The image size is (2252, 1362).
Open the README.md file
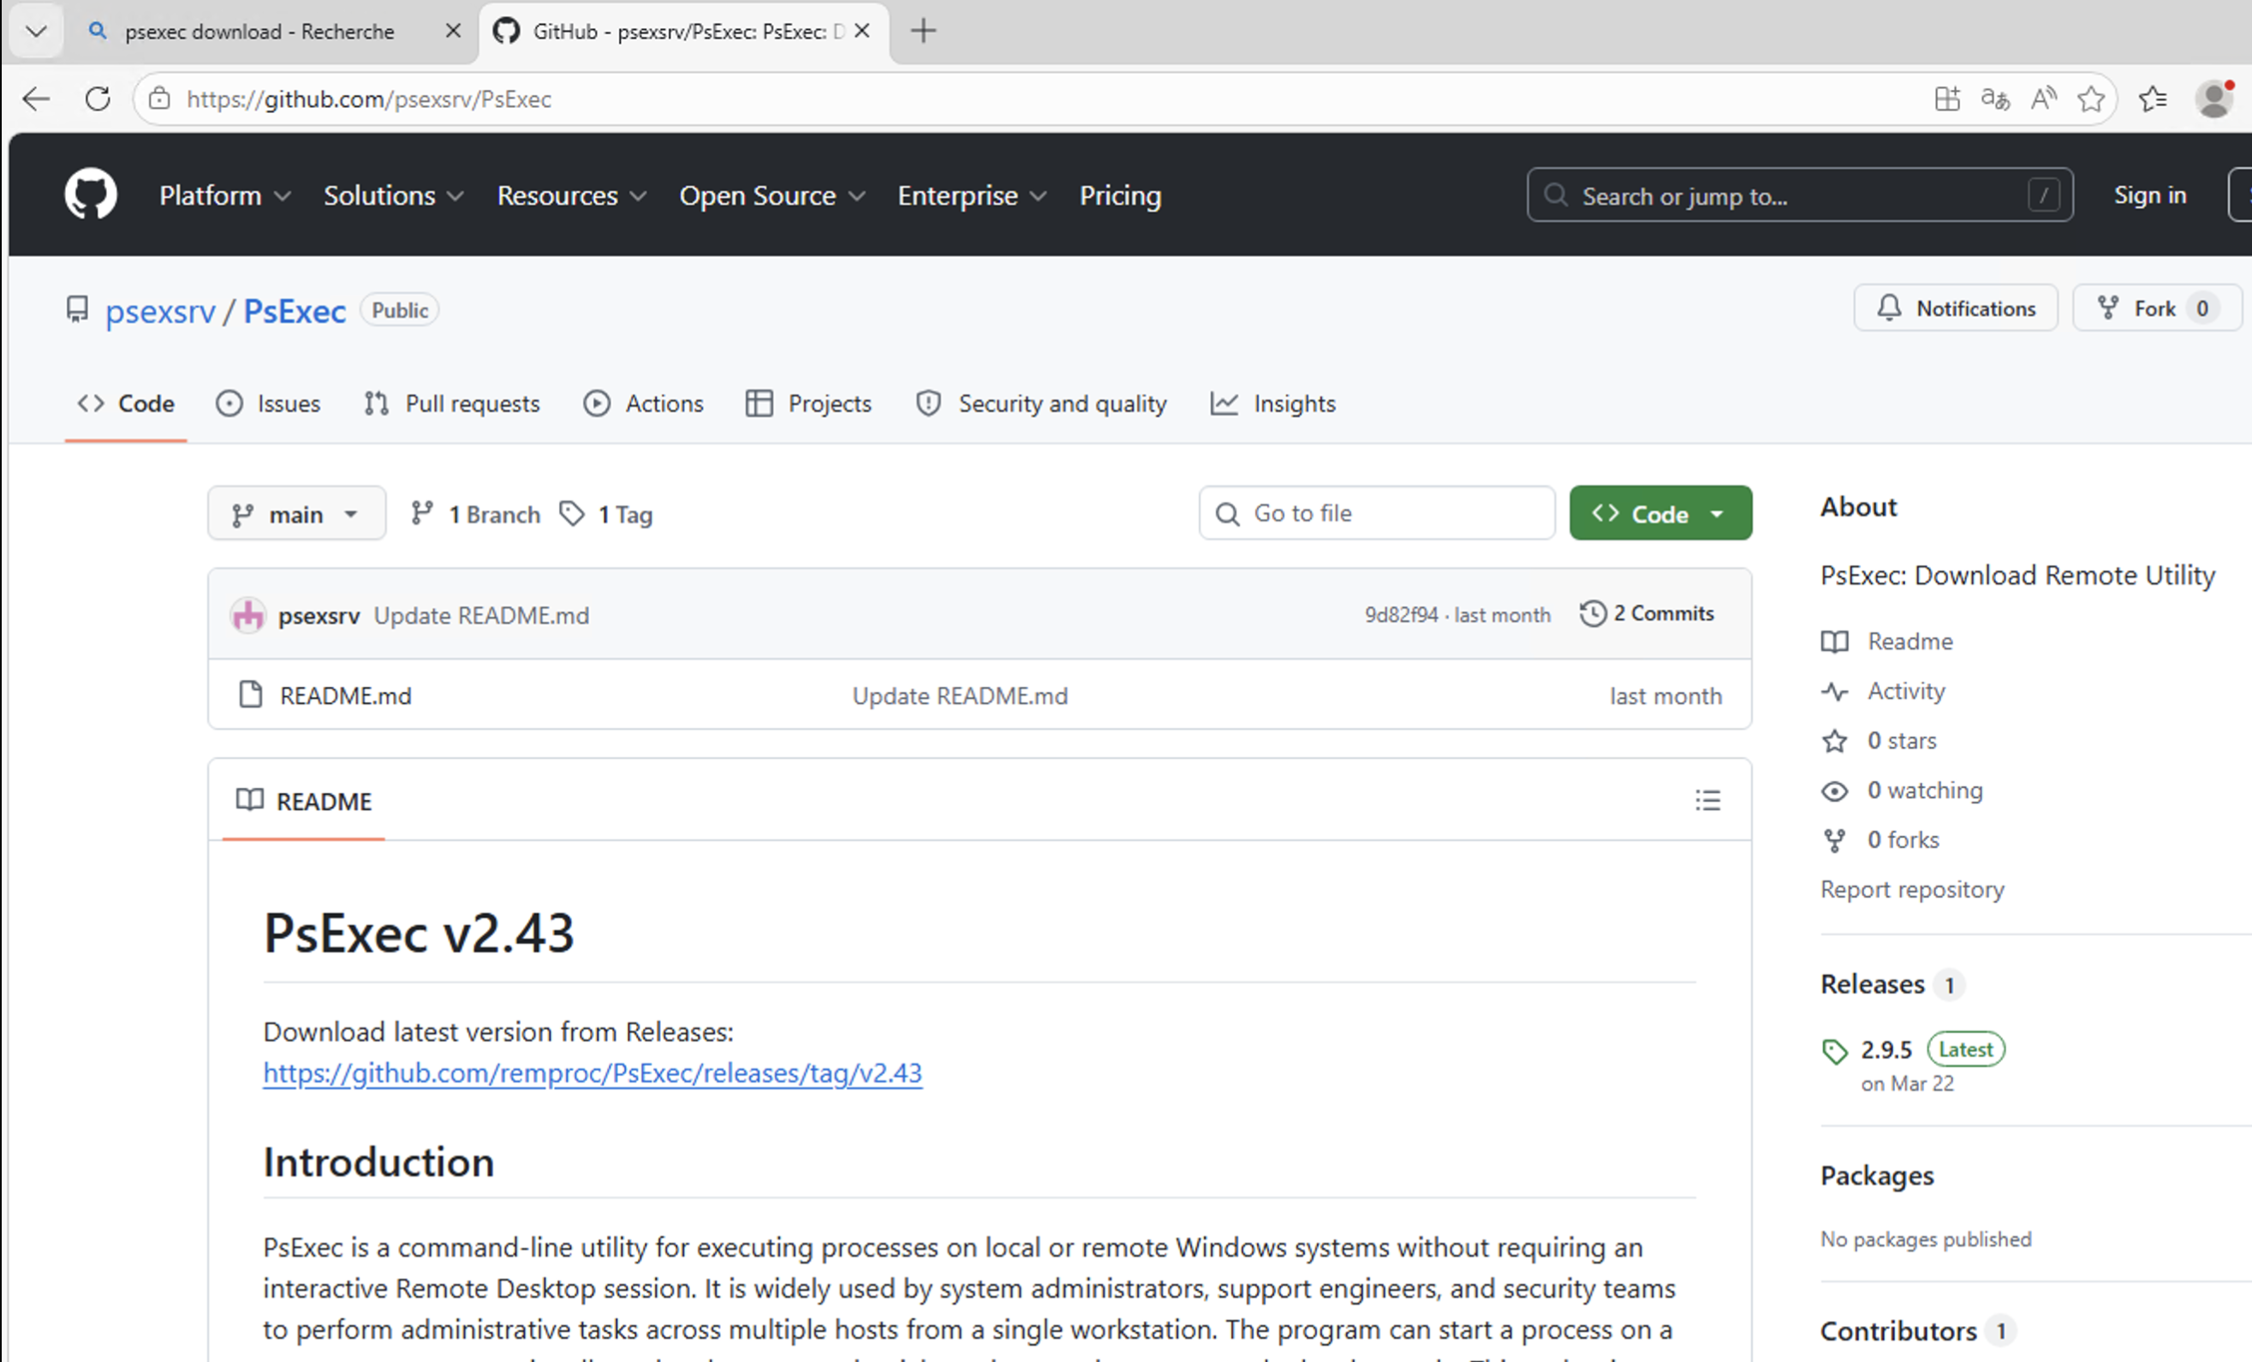[345, 696]
